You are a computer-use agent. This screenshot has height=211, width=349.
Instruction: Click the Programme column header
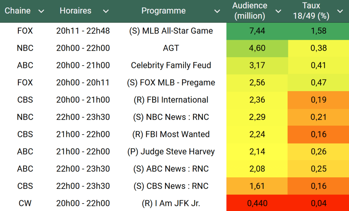click(x=164, y=11)
